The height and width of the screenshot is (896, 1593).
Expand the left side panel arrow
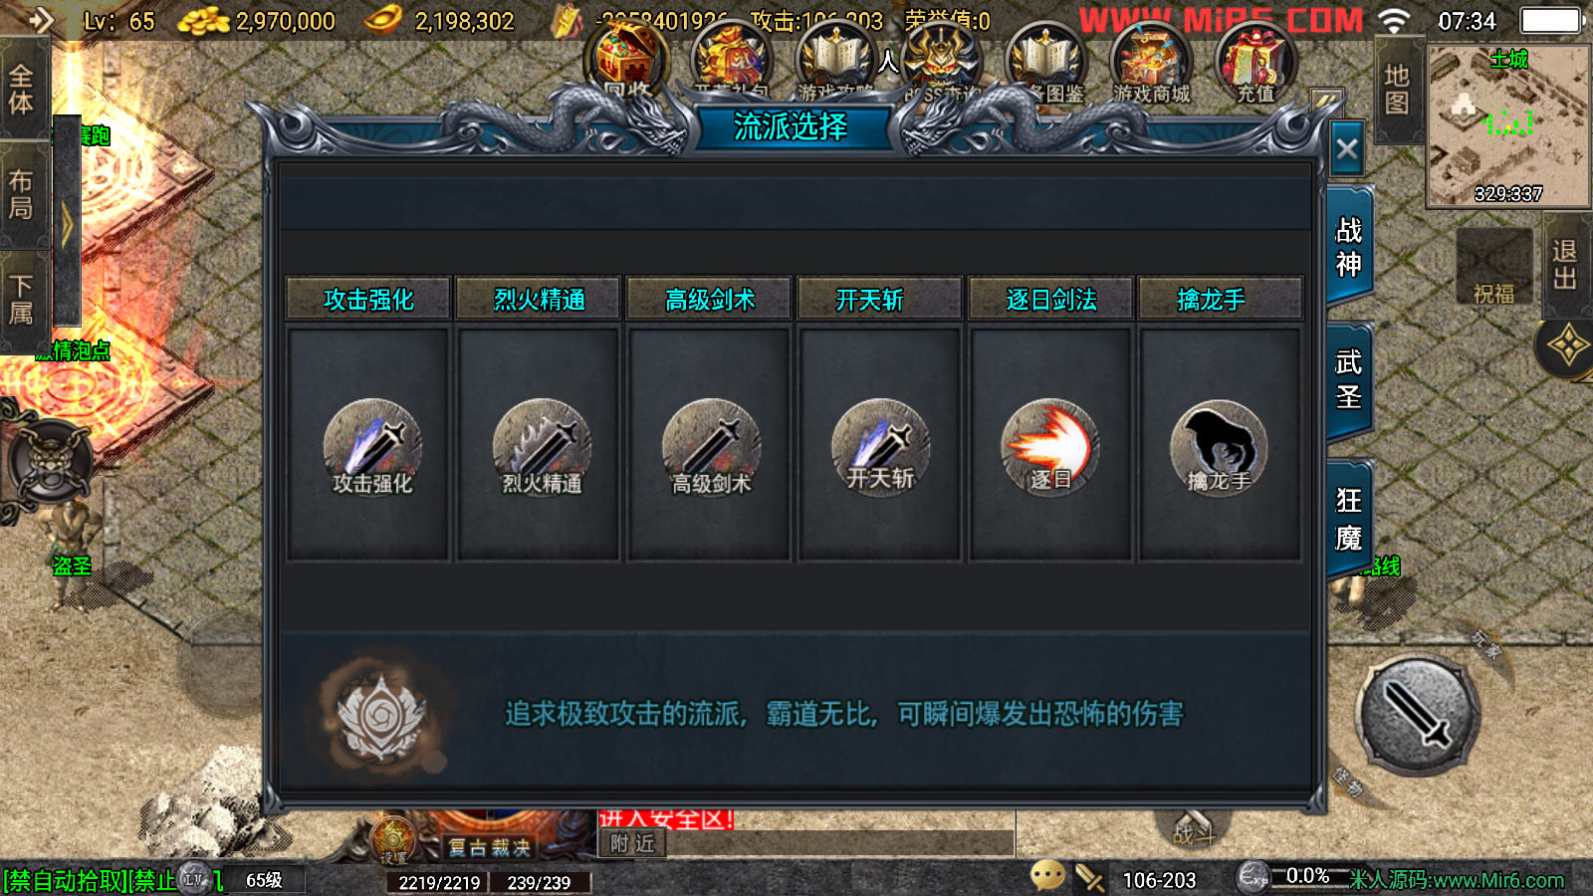(67, 224)
